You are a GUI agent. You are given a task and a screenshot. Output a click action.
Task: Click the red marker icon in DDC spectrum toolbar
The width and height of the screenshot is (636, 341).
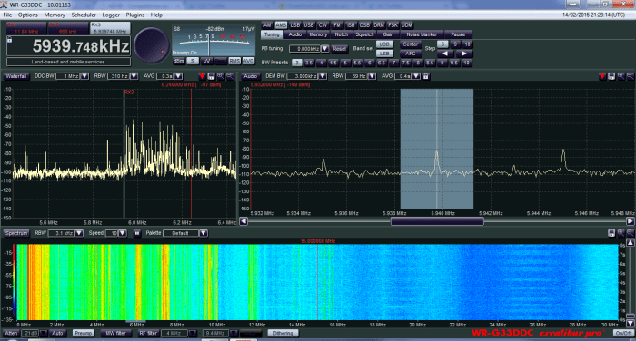tap(202, 76)
